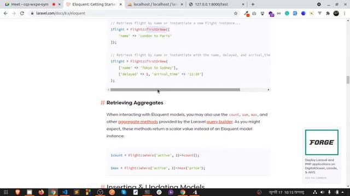Open the network status tray icon
350x196 pixels.
point(315,192)
